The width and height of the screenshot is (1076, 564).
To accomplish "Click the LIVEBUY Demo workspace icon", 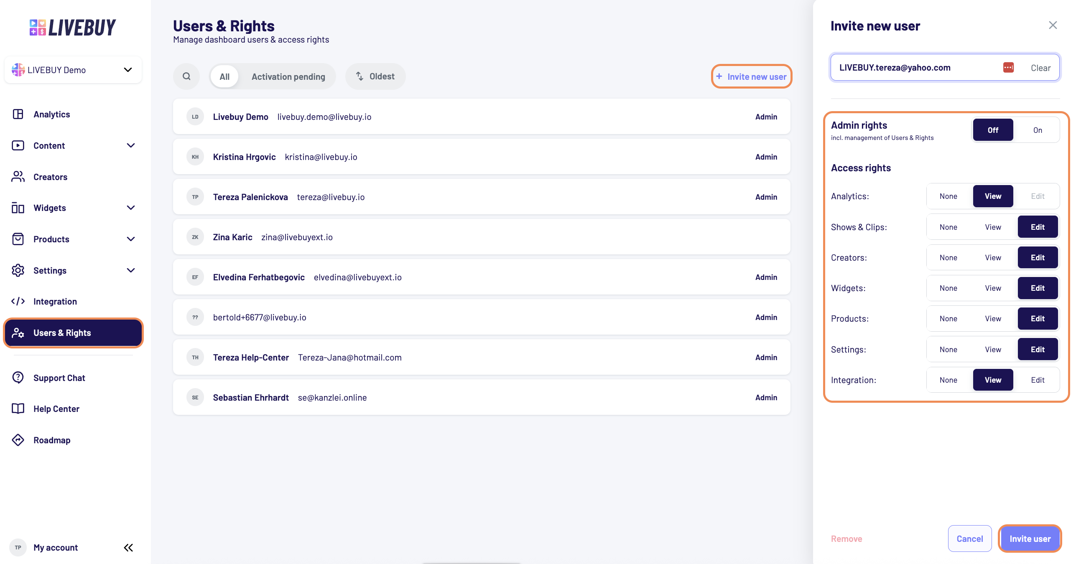I will [18, 70].
